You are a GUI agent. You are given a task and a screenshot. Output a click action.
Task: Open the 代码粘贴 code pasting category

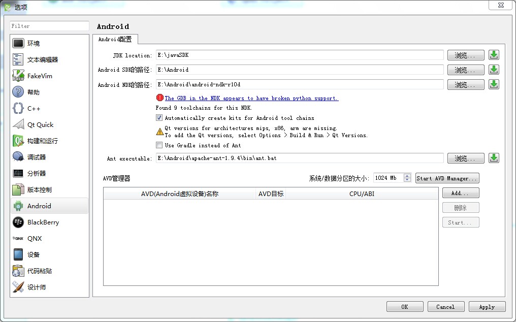(x=49, y=271)
